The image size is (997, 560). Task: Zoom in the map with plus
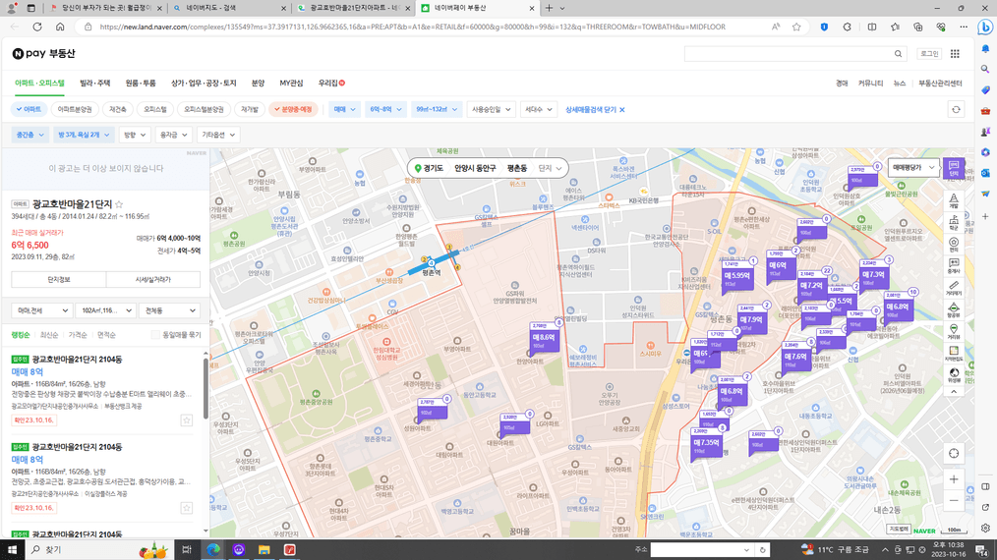[x=953, y=479]
